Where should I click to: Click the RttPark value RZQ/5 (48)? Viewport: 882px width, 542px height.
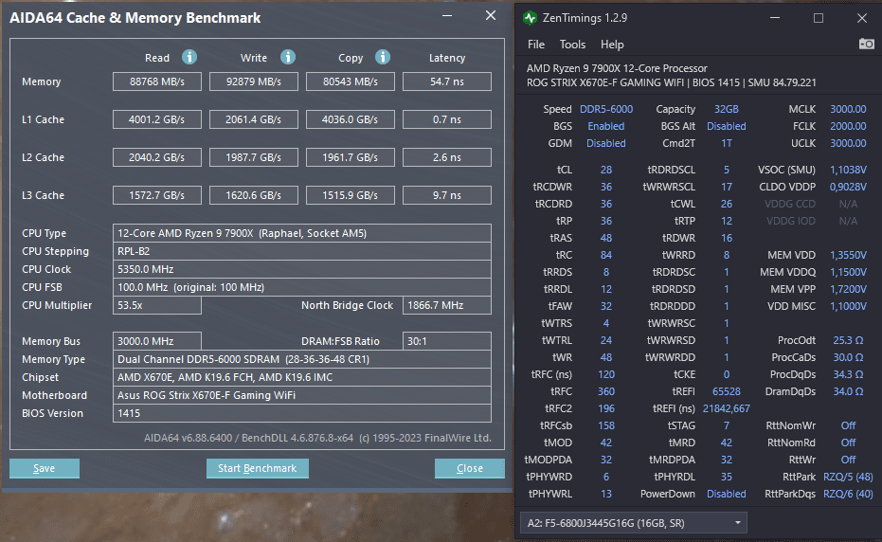(848, 477)
